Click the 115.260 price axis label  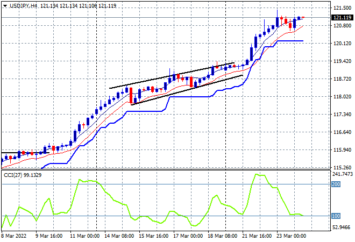click(x=342, y=168)
